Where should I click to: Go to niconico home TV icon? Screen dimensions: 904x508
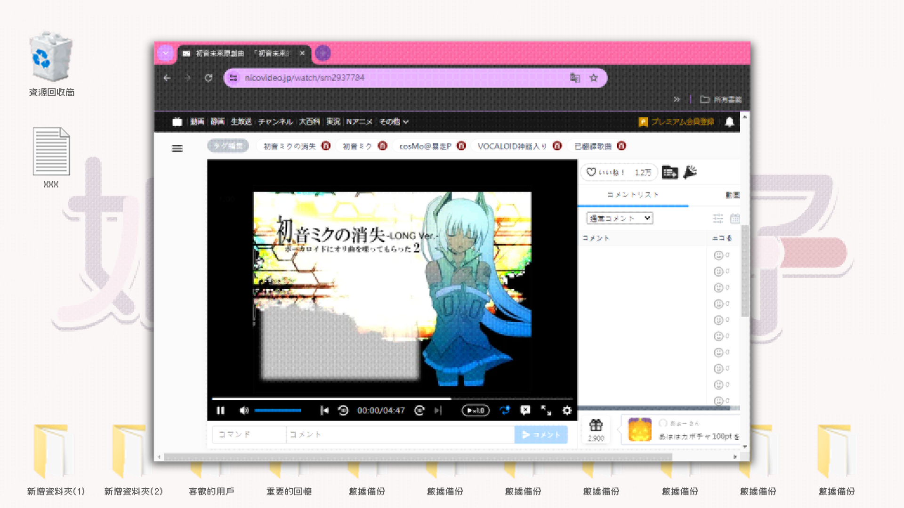pyautogui.click(x=177, y=122)
